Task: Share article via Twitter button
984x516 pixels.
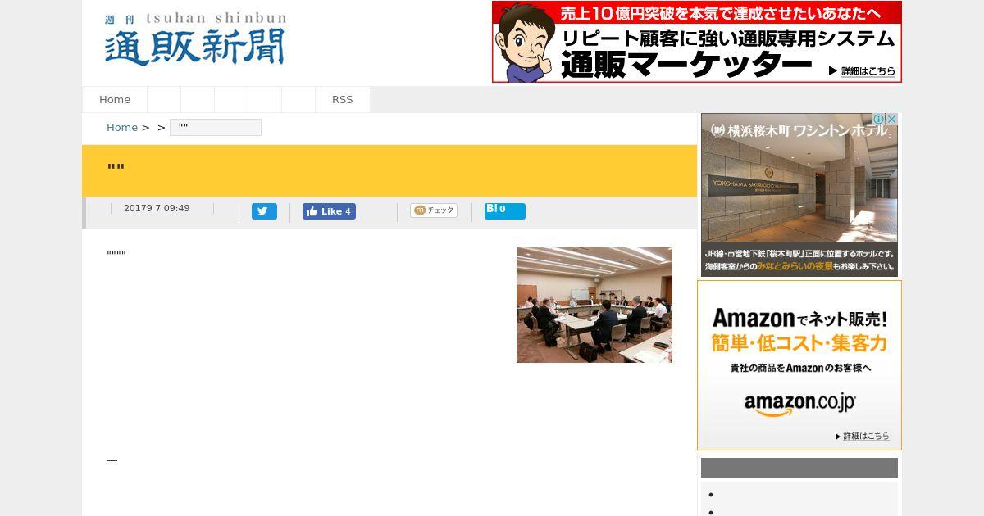Action: (x=264, y=211)
